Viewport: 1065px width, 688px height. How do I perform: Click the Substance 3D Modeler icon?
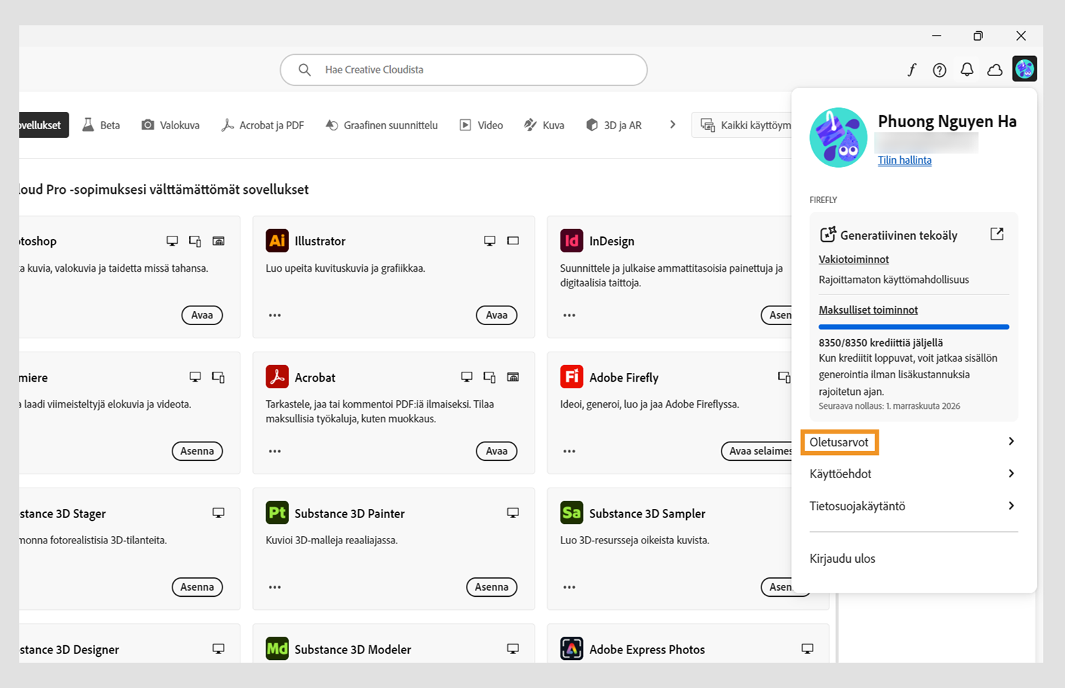point(277,649)
